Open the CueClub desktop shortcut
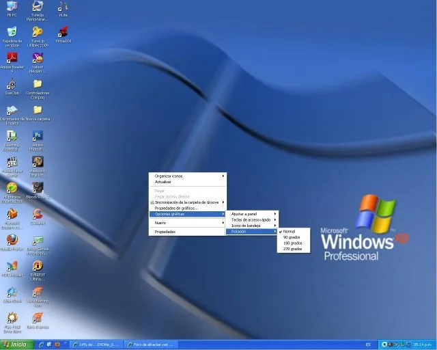Image resolution: width=437 pixels, height=350 pixels. coord(12,87)
